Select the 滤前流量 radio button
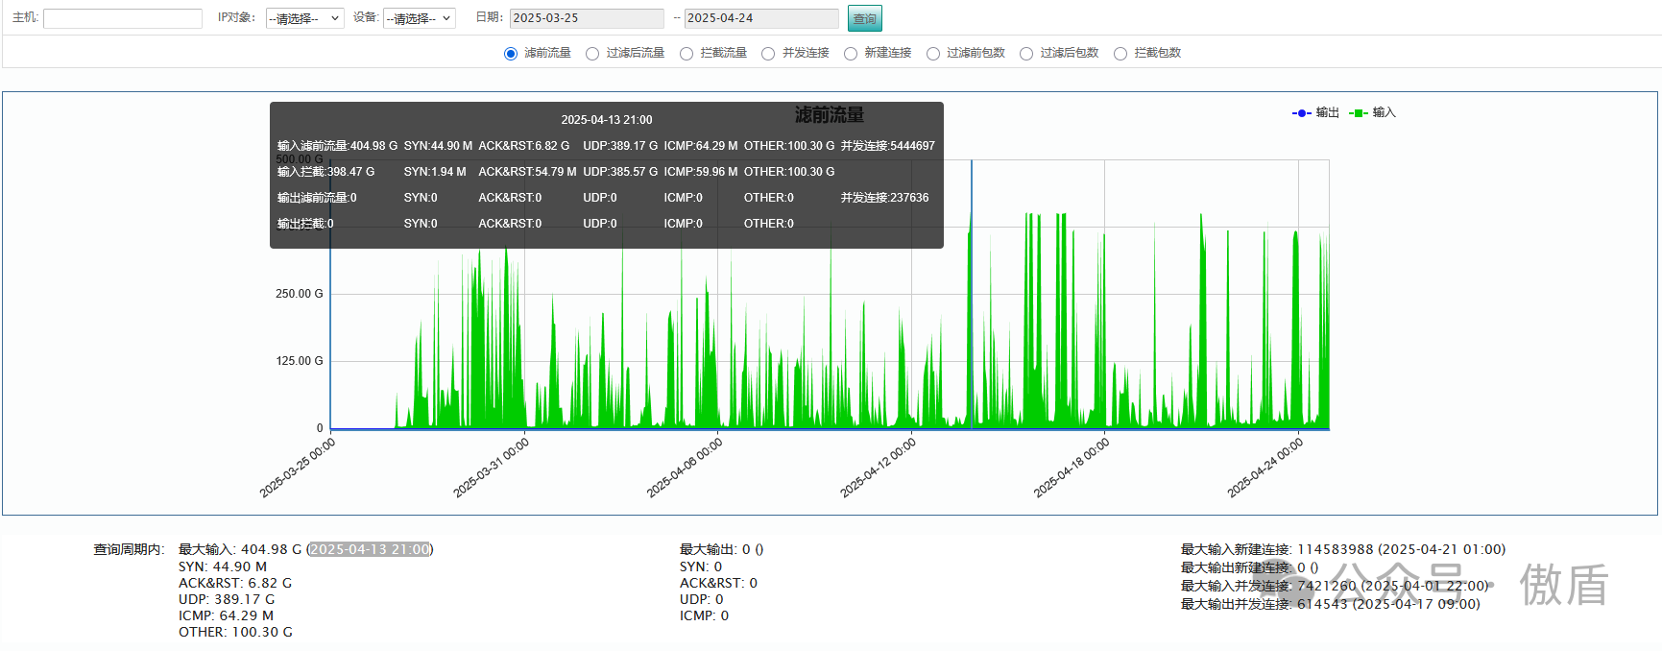Screen dimensions: 1662x651 pos(511,54)
